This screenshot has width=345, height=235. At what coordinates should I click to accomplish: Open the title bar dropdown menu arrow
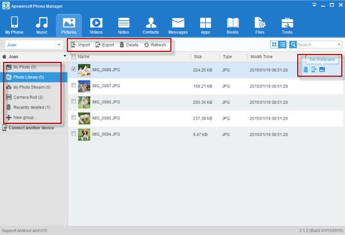coord(314,5)
